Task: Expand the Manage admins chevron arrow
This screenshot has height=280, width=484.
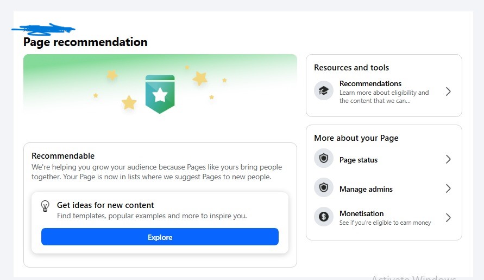Action: pos(448,188)
